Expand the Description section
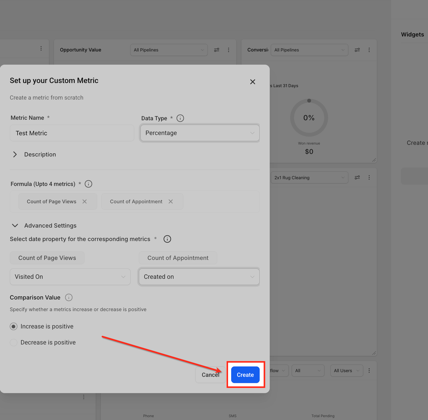This screenshot has width=428, height=420. [15, 154]
